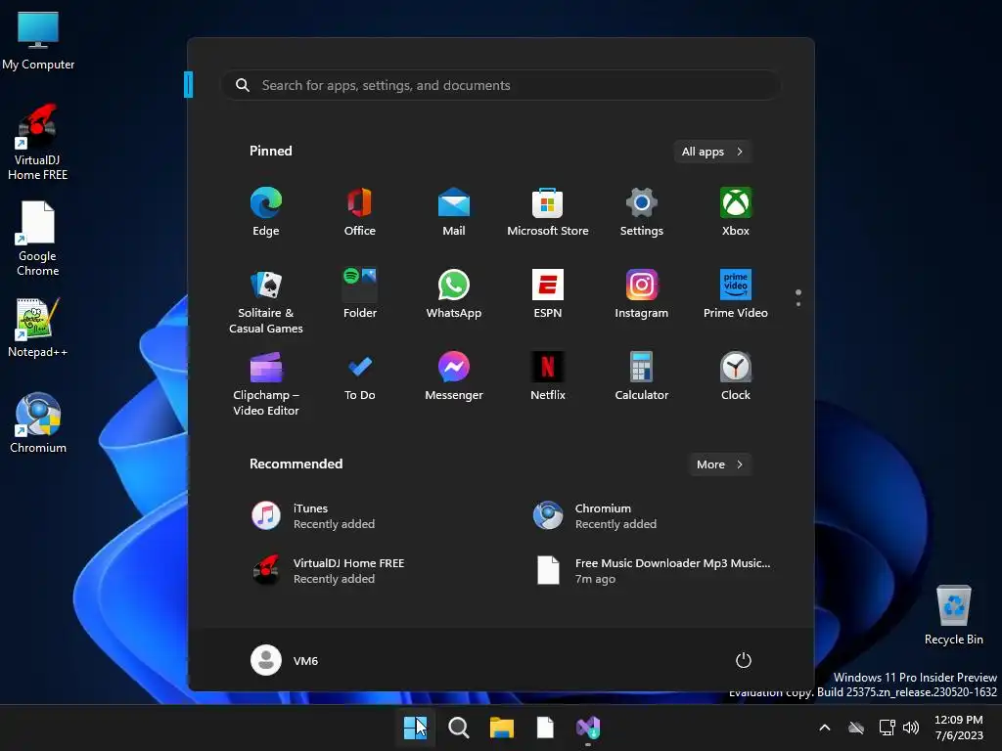Screen dimensions: 1002x751
Task: Go to next page of pinned apps
Action: tap(798, 304)
